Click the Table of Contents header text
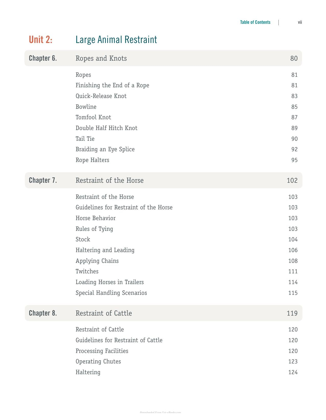The width and height of the screenshot is (326, 420). click(x=255, y=22)
